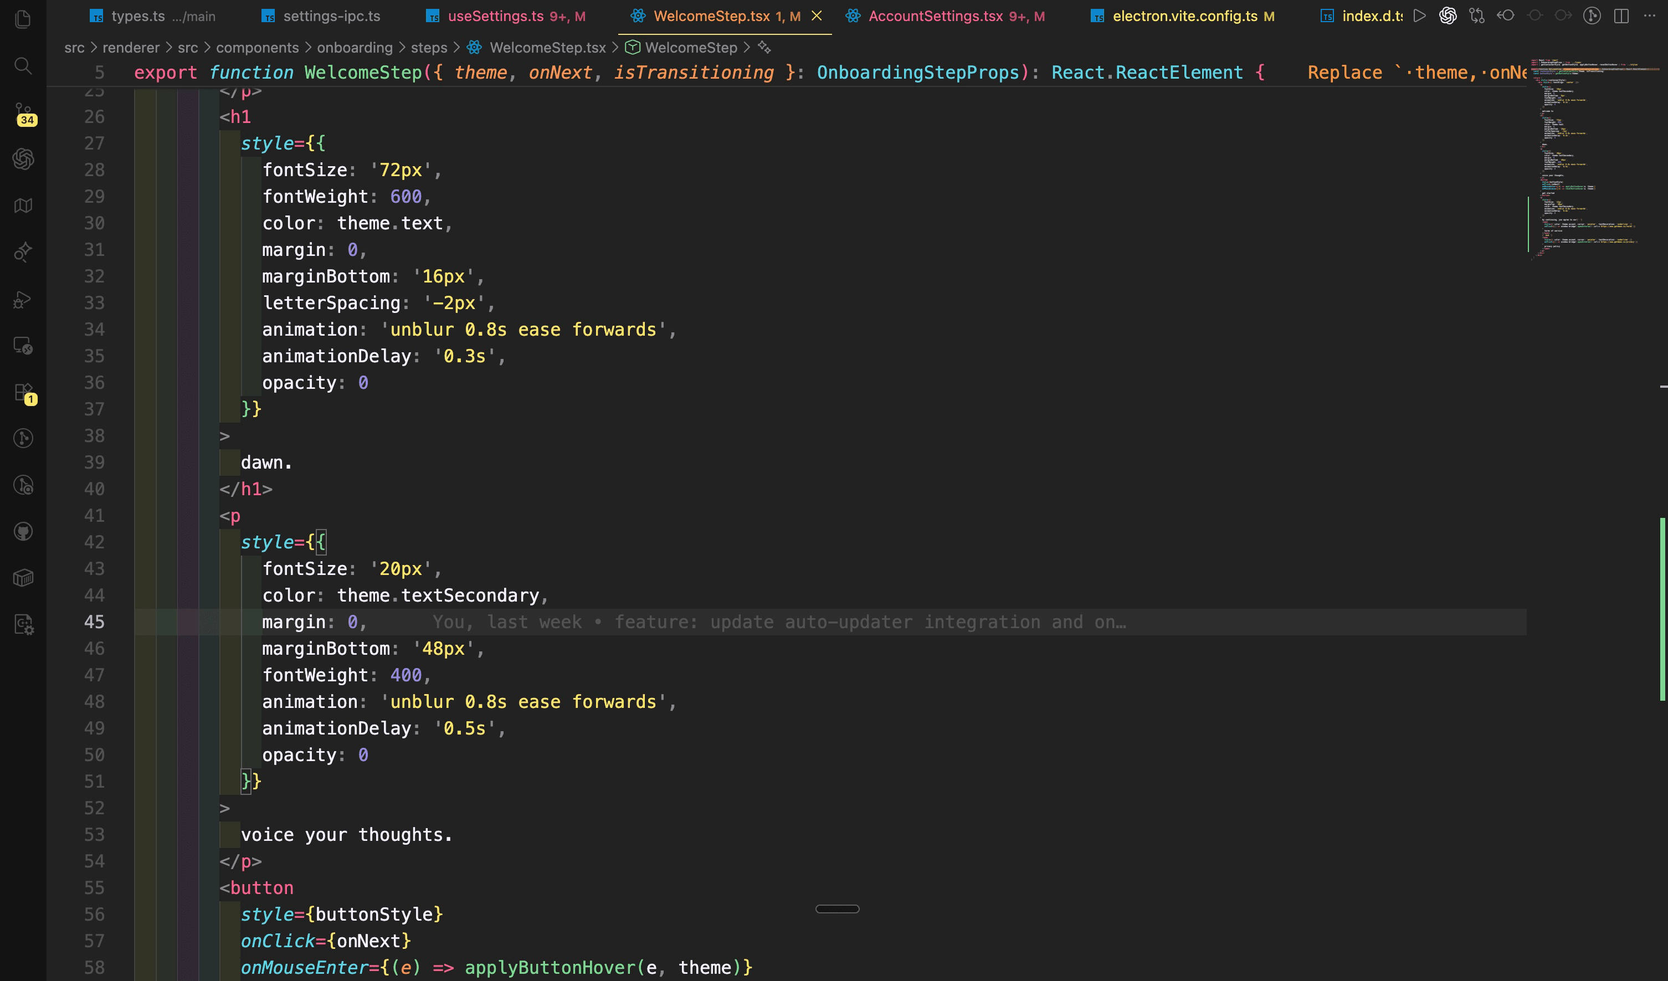Open the ChatGPT sidebar panel
This screenshot has width=1668, height=981.
23,159
